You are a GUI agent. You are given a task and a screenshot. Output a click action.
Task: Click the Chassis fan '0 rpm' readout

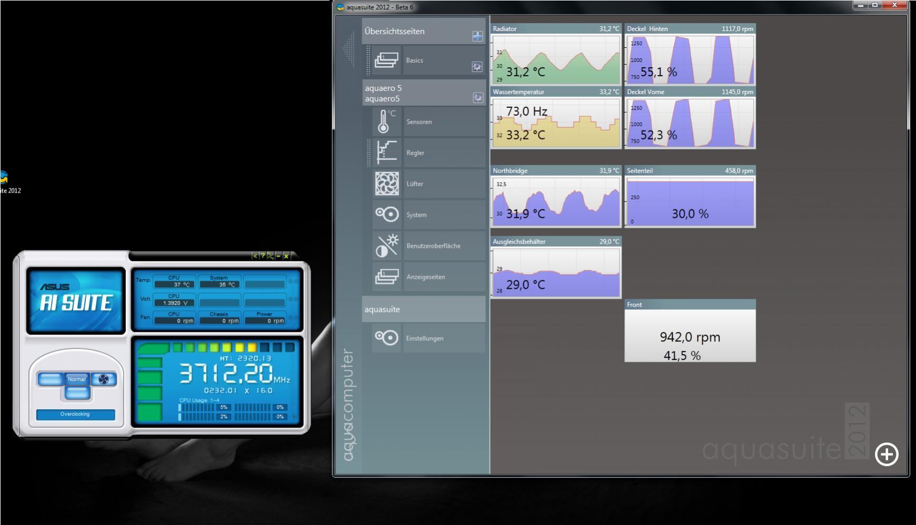[219, 320]
